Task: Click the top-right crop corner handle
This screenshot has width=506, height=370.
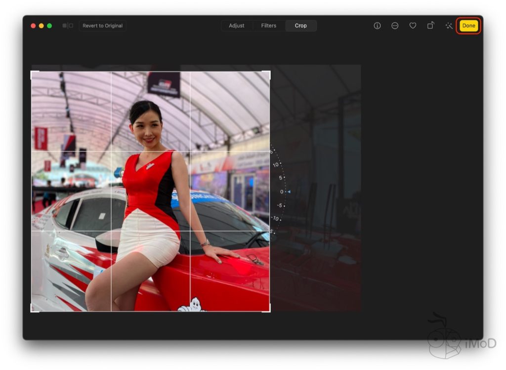Action: click(269, 73)
